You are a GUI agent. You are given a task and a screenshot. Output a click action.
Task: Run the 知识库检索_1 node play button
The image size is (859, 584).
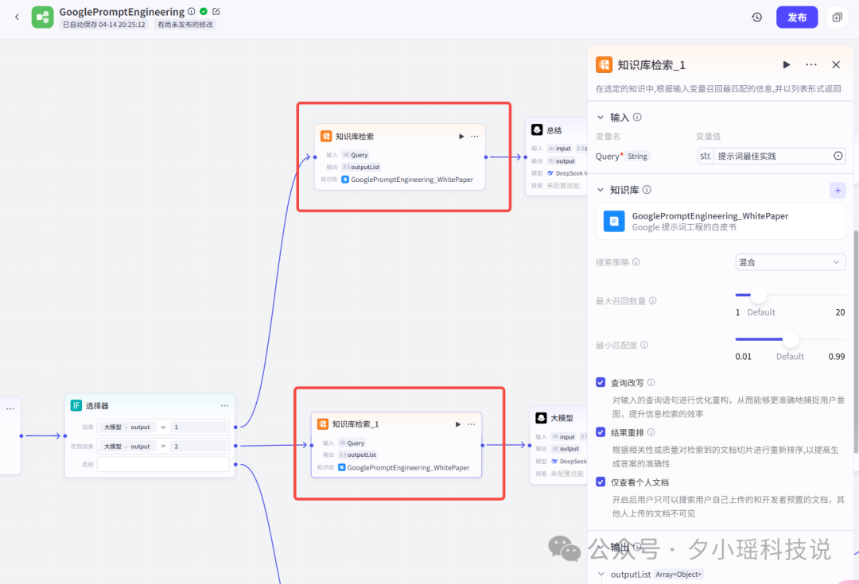click(x=458, y=424)
